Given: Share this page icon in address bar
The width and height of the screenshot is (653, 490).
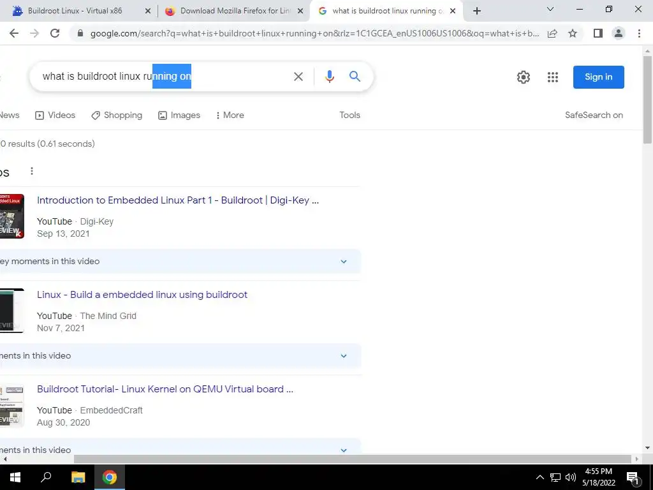Looking at the screenshot, I should pos(552,33).
